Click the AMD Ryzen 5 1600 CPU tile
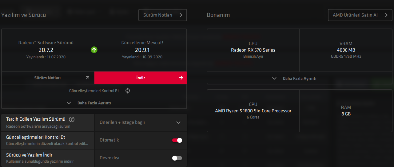394x167 pixels. tap(253, 111)
